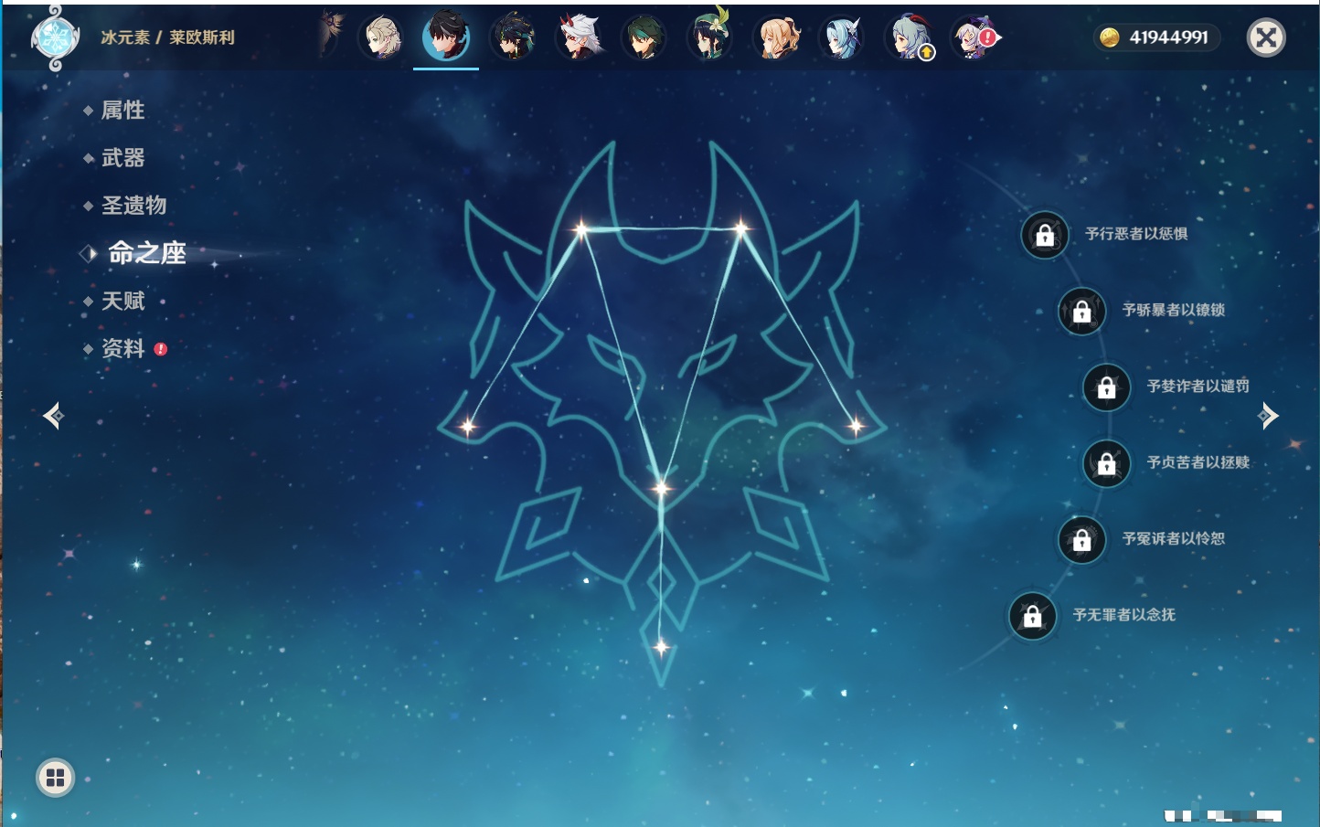Image resolution: width=1320 pixels, height=827 pixels.
Task: Select the blonde ponytail character avatar
Action: click(776, 37)
